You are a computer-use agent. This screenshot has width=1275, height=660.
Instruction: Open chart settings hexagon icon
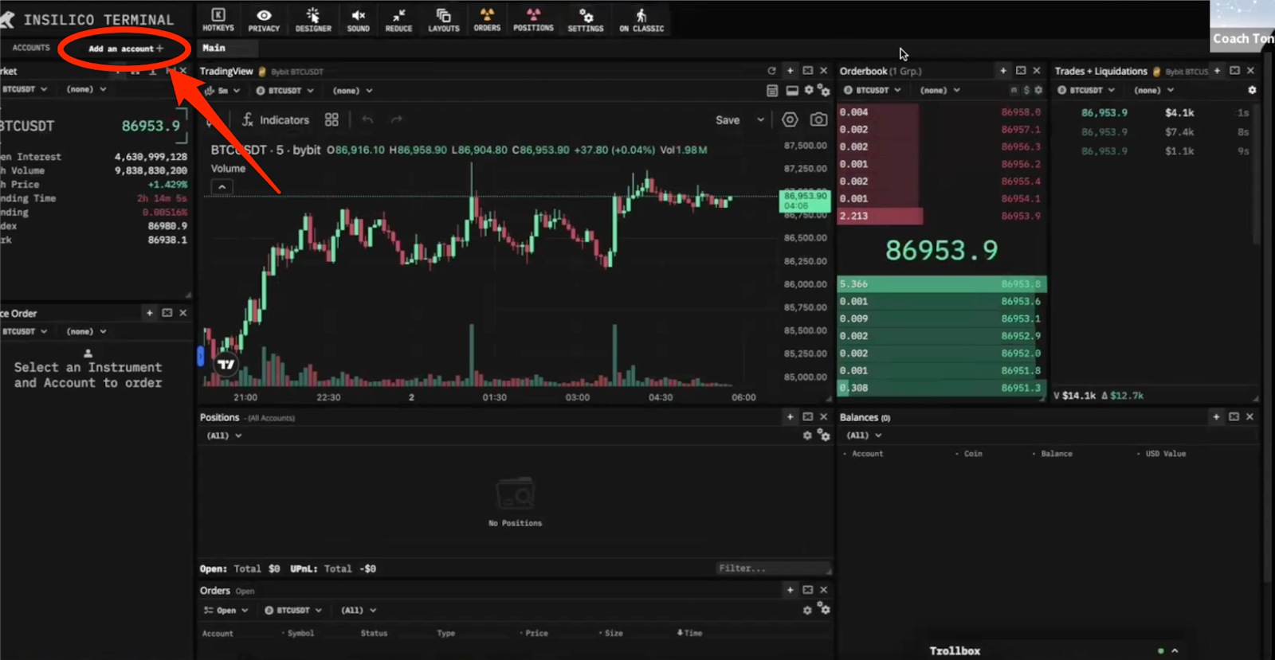[x=790, y=119]
